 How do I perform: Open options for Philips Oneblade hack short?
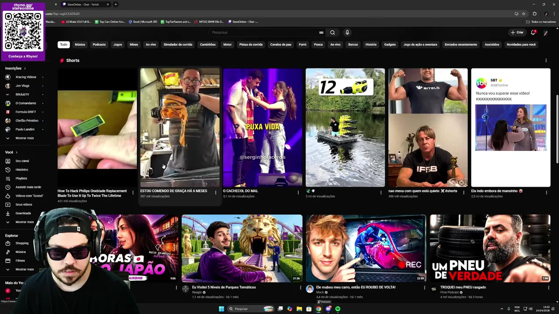coord(133,192)
